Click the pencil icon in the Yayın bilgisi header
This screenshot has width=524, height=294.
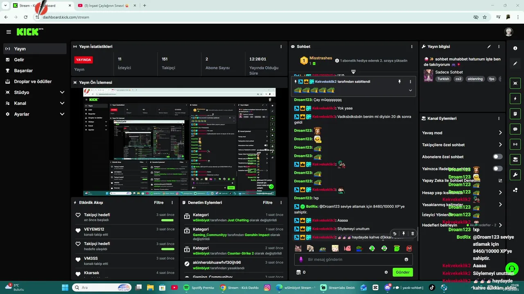(489, 47)
